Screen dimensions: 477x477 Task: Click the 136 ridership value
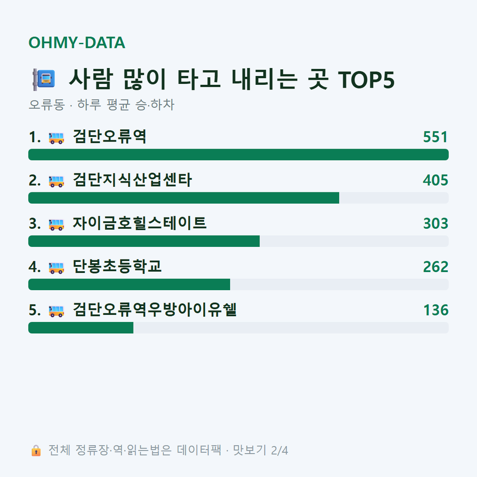[x=436, y=310]
